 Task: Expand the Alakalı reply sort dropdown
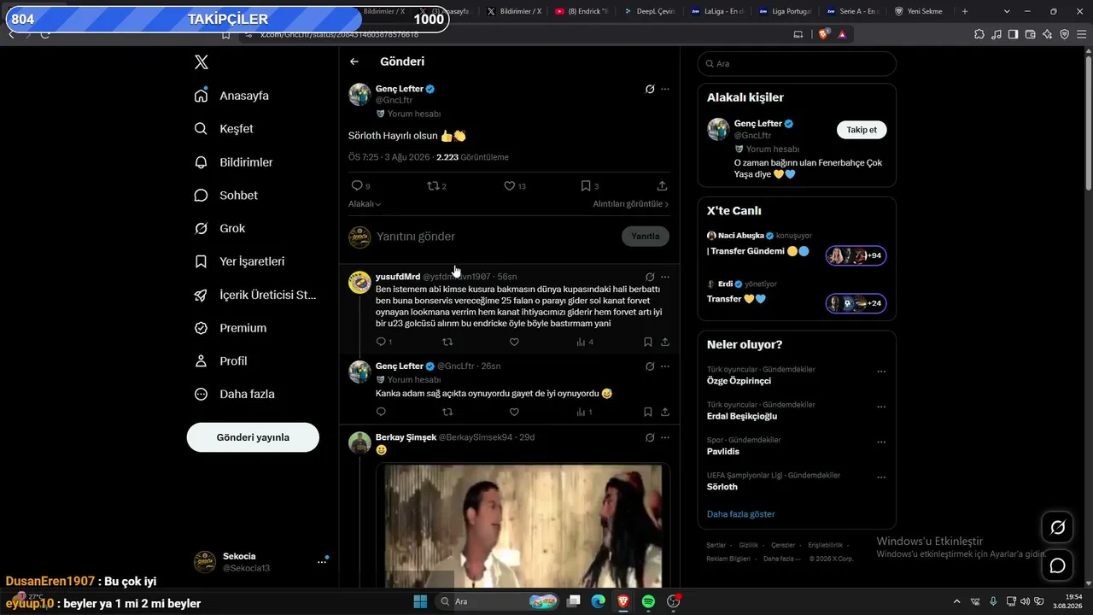(365, 204)
